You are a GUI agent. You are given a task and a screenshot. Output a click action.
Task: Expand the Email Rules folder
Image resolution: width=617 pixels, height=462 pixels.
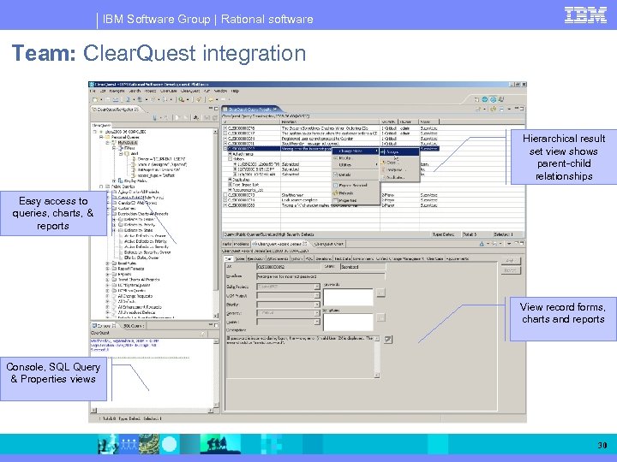(108, 264)
